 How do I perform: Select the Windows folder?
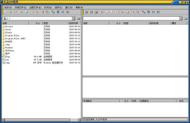pos(41,48)
